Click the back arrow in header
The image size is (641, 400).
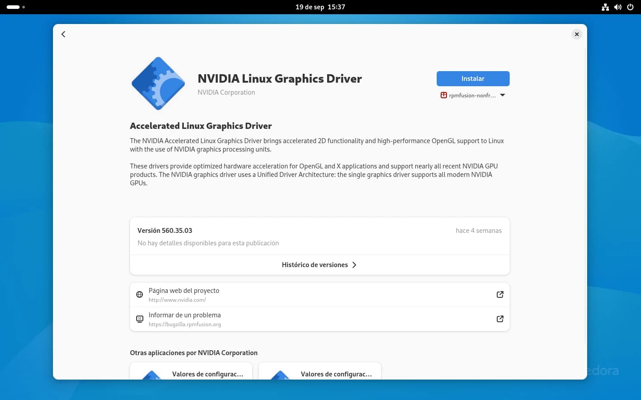(63, 34)
